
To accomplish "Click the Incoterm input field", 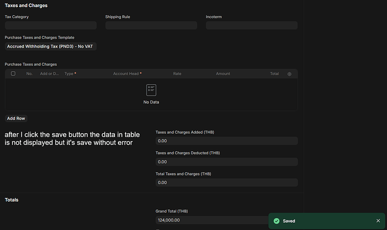I will pyautogui.click(x=252, y=25).
